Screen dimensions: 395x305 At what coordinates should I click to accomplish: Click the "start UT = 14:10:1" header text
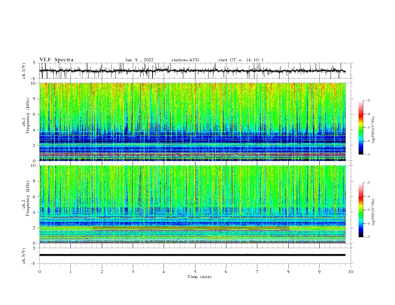[241, 60]
